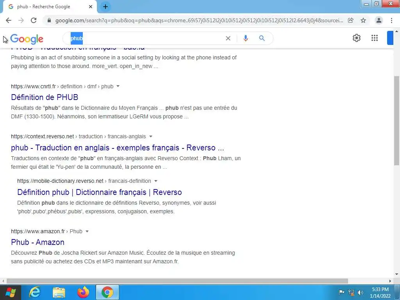
Task: Click the Chrome taskbar button
Action: click(x=107, y=292)
